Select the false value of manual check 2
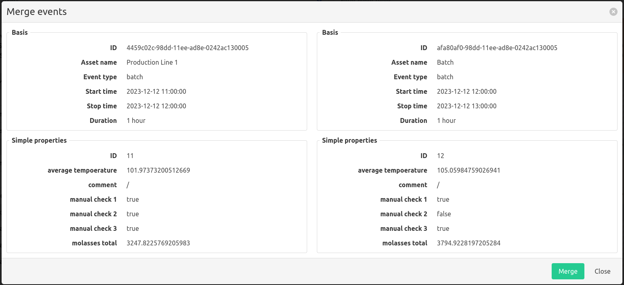 click(x=444, y=214)
